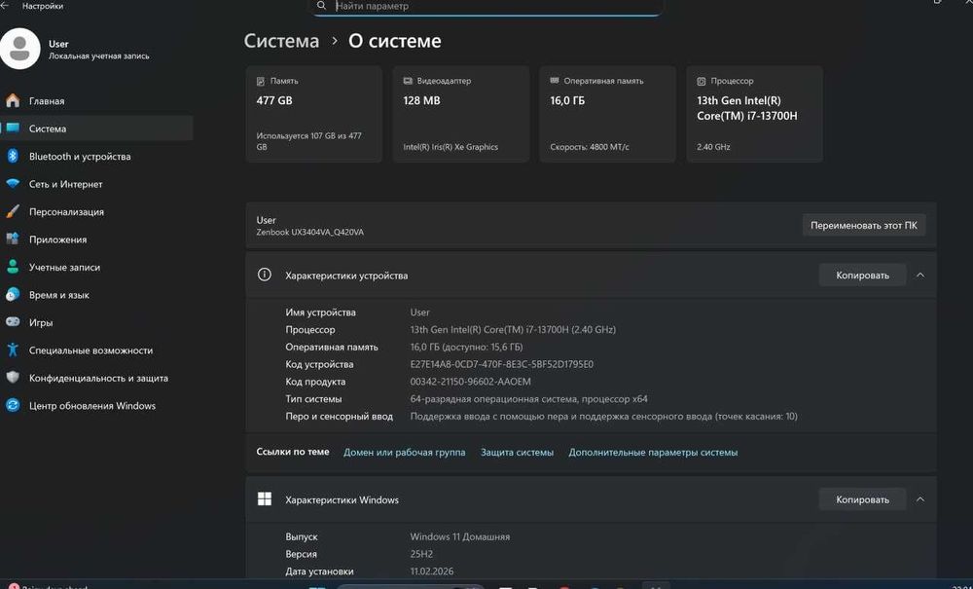Open Дополнительные параметры системы link
This screenshot has height=589, width=973.
pos(653,453)
